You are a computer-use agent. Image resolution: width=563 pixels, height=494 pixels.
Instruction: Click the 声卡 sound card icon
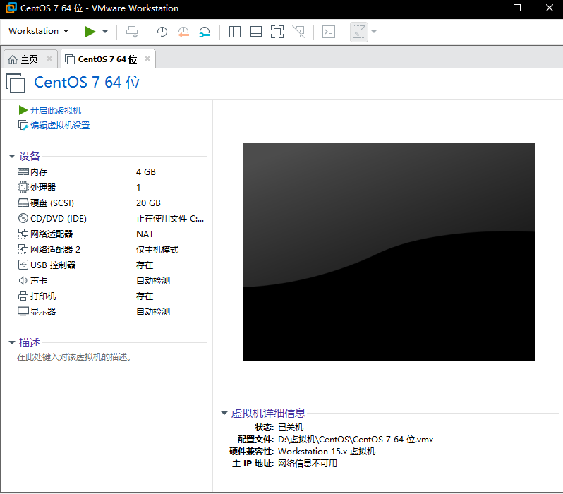[23, 281]
